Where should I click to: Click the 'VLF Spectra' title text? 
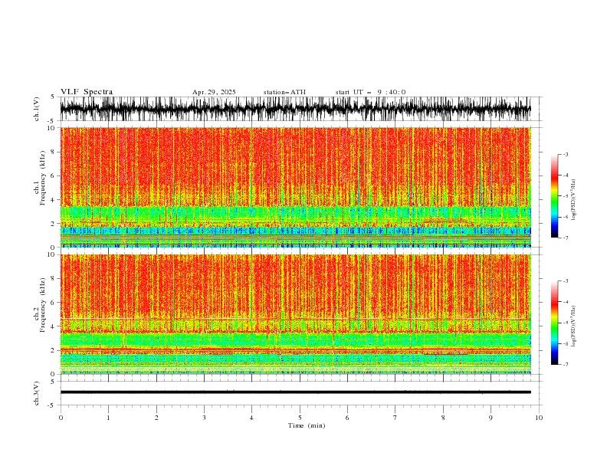coord(87,92)
